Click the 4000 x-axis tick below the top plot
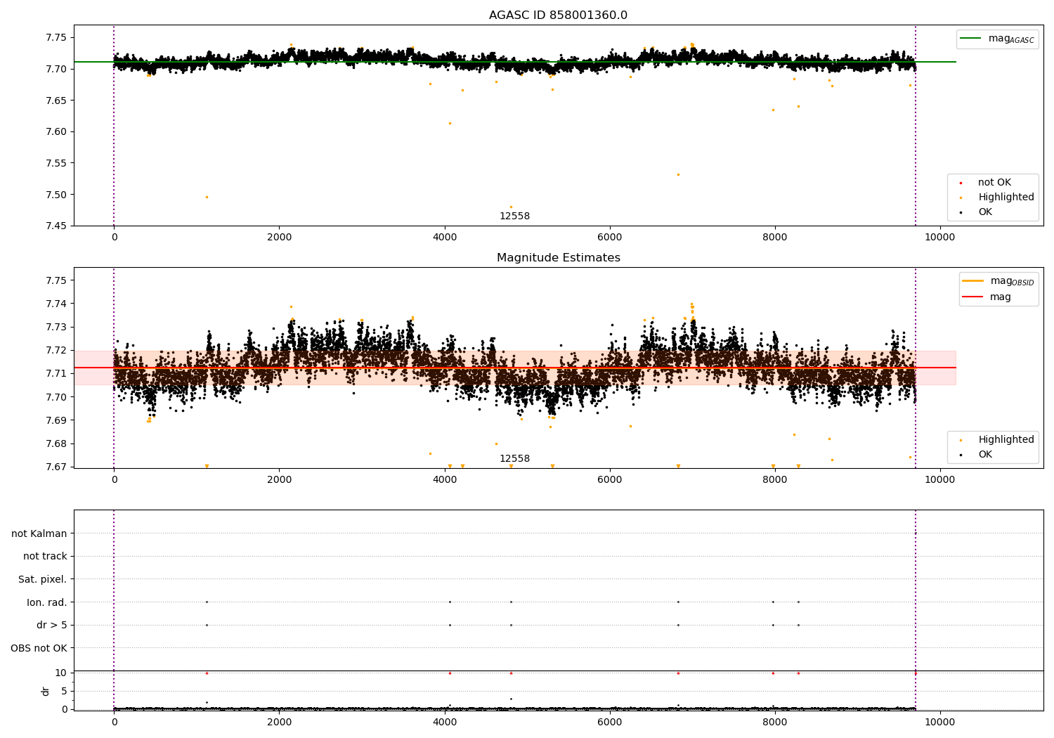The height and width of the screenshot is (738, 1054). [445, 238]
